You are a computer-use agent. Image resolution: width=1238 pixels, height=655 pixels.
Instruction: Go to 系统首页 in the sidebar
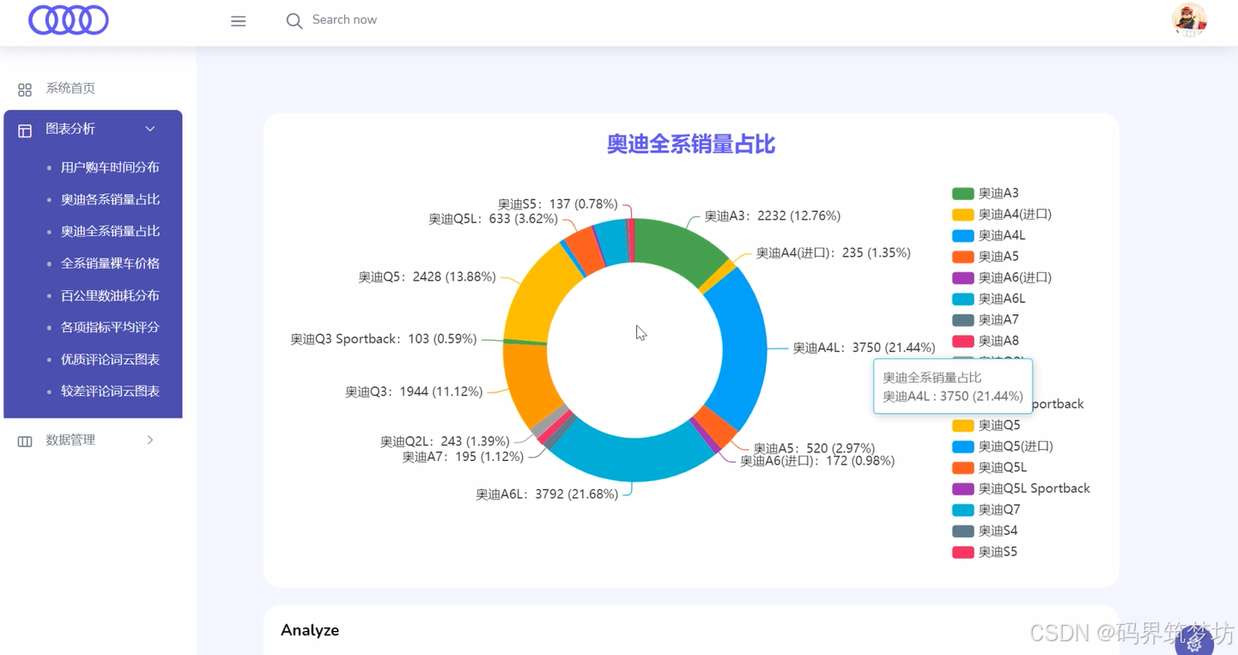pyautogui.click(x=70, y=88)
